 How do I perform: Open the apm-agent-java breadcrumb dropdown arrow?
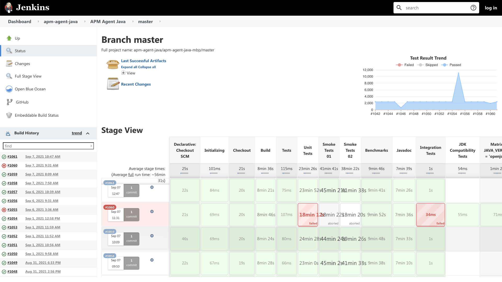click(x=85, y=21)
